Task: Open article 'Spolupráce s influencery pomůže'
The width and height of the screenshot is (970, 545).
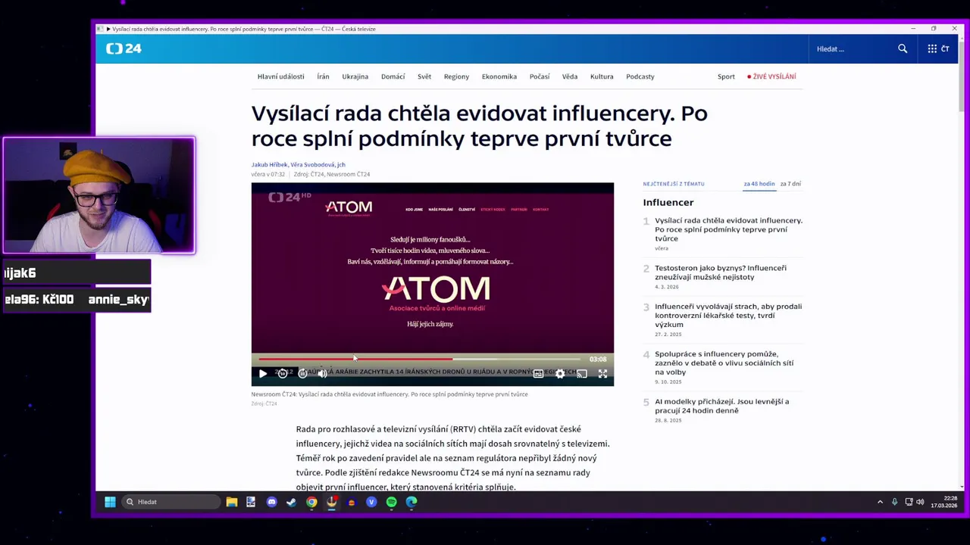Action: [x=724, y=363]
